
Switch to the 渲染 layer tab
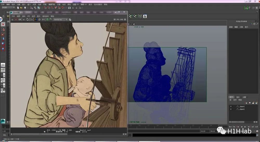click(238, 97)
